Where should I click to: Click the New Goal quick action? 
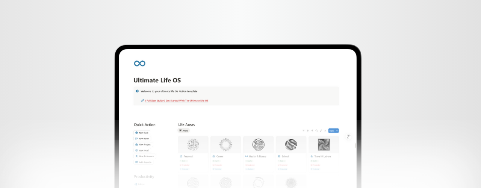click(143, 150)
